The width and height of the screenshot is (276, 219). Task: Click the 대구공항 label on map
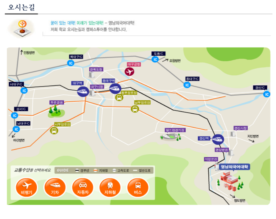tap(134, 64)
